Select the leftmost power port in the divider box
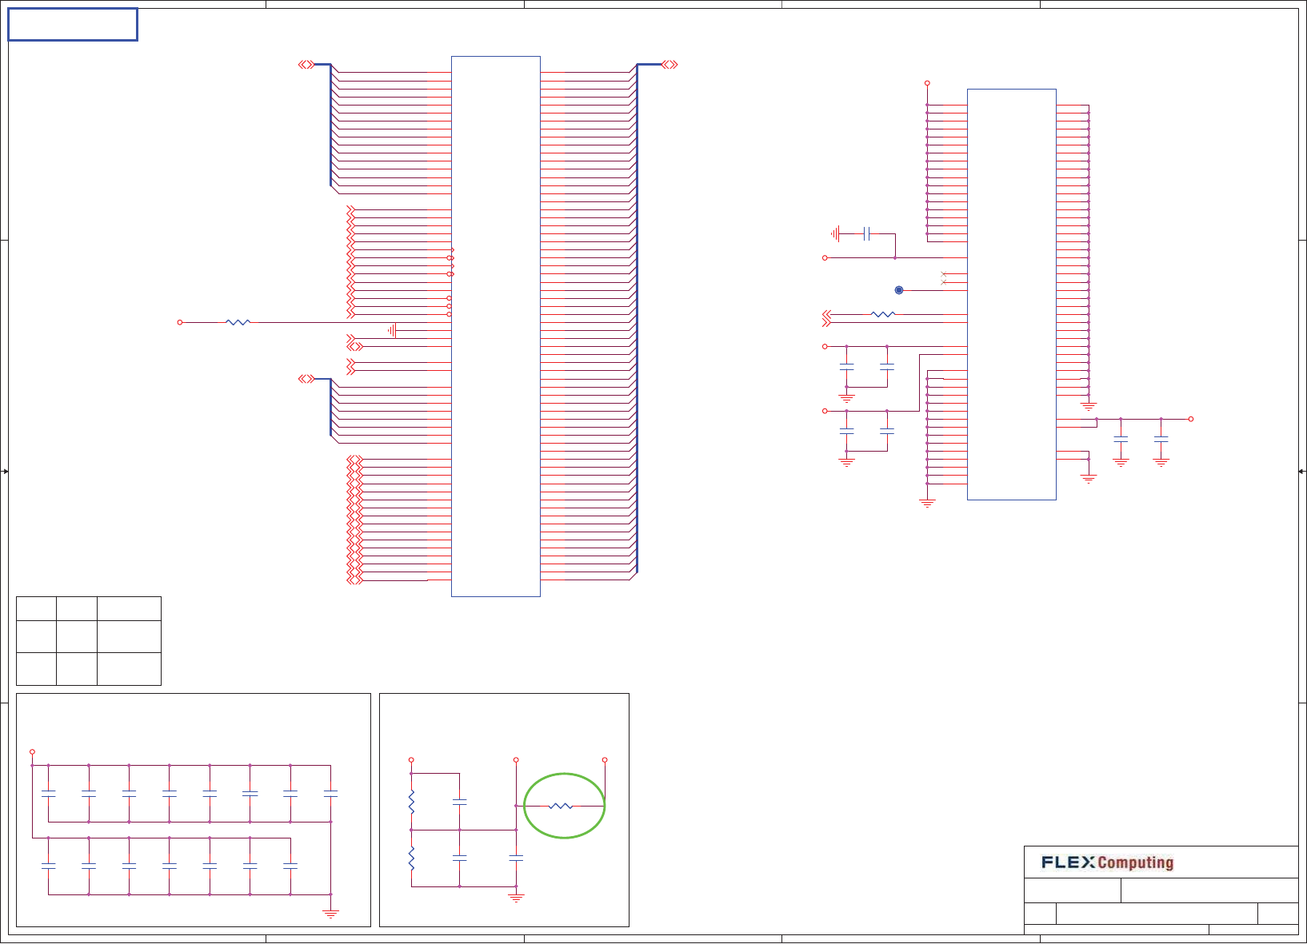1307x944 pixels. (411, 759)
